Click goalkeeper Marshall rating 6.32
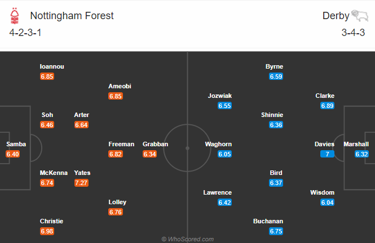Screen dimensions: 375x243 pos(361,154)
